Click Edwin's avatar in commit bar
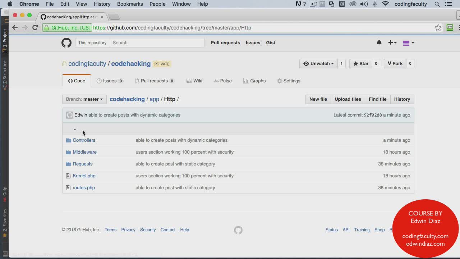460x259 pixels. pyautogui.click(x=70, y=115)
